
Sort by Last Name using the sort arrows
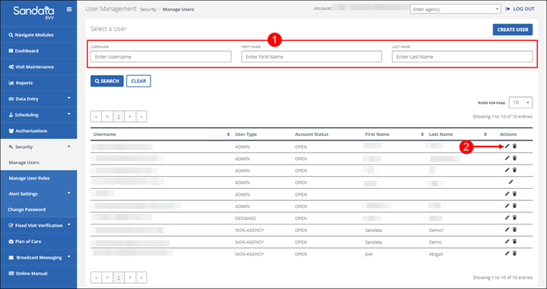point(485,134)
